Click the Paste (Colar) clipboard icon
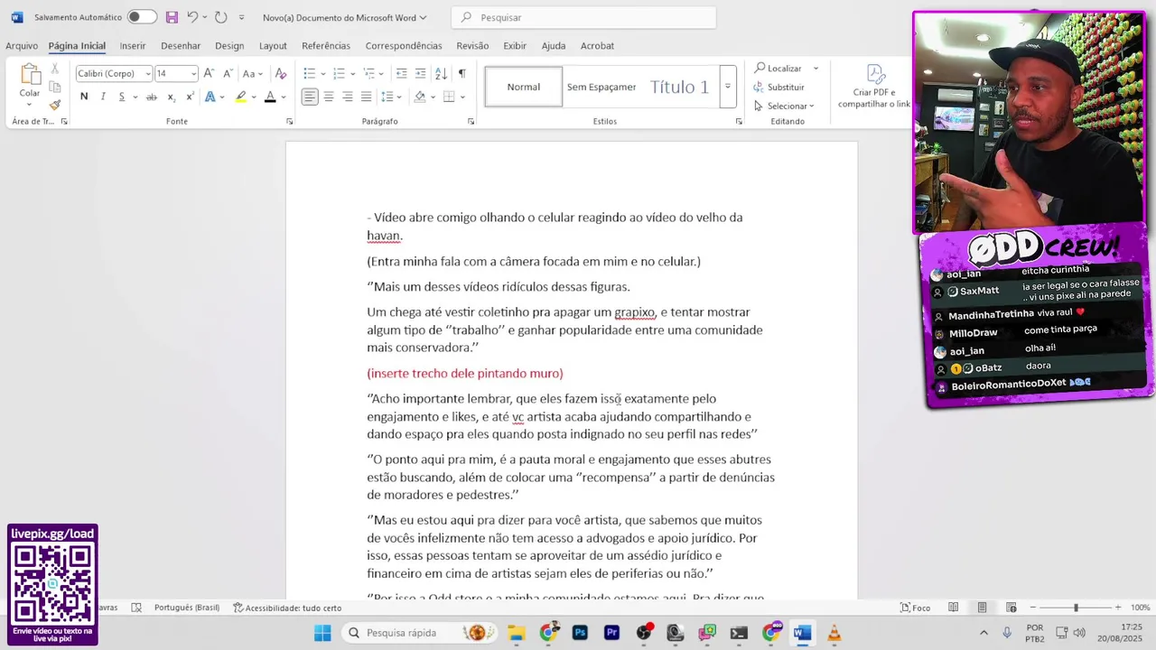The width and height of the screenshot is (1156, 650). tap(30, 74)
